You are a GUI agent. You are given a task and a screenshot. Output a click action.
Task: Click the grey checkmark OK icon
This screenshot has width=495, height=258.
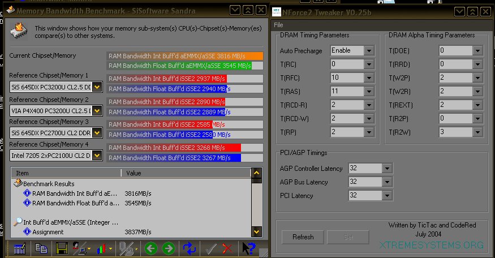pyautogui.click(x=210, y=249)
